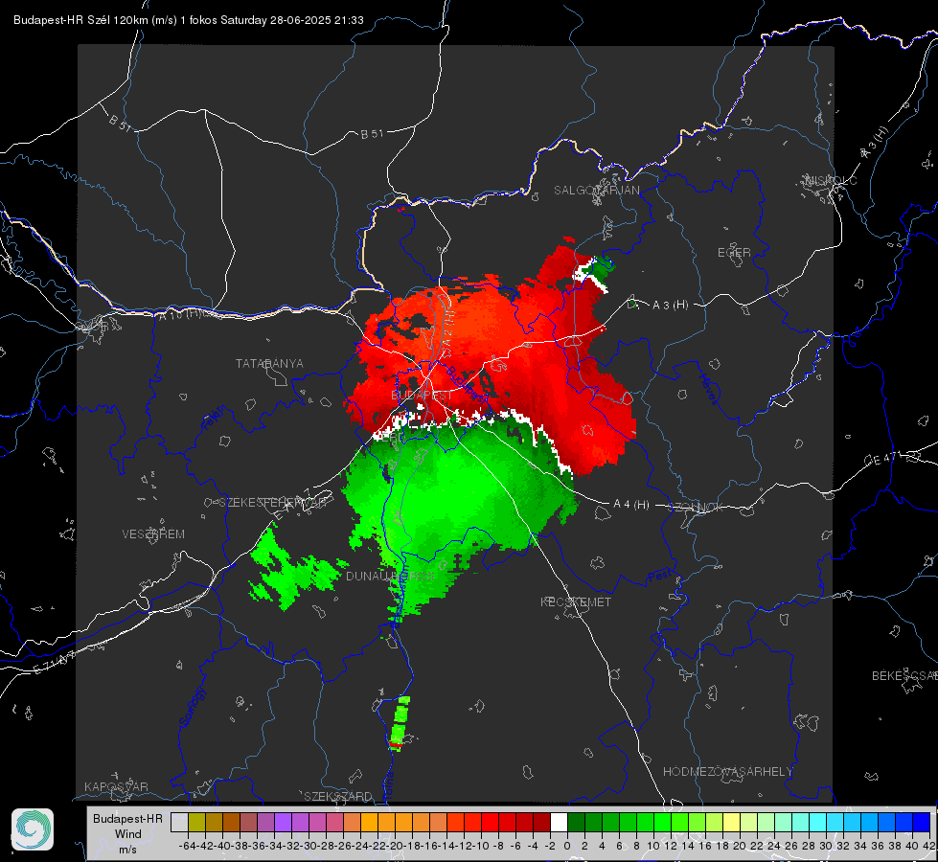
Task: Pick the light gray first swatch of legend
Action: (x=179, y=822)
